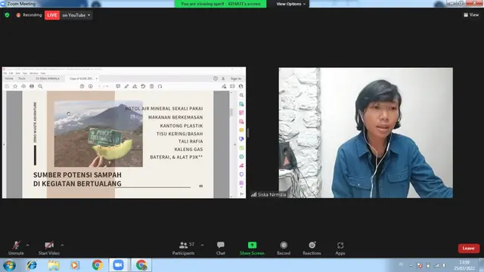
Task: Click the cloud upload icon in Acrobat
Action: tap(23, 86)
